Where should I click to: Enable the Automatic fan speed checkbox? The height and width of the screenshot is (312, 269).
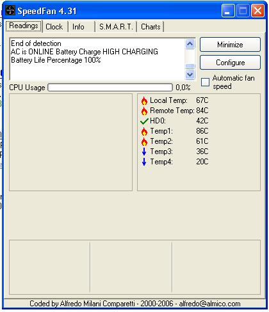click(205, 82)
